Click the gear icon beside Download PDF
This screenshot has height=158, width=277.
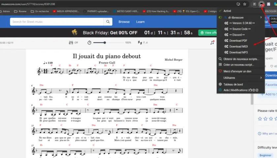pos(226,40)
